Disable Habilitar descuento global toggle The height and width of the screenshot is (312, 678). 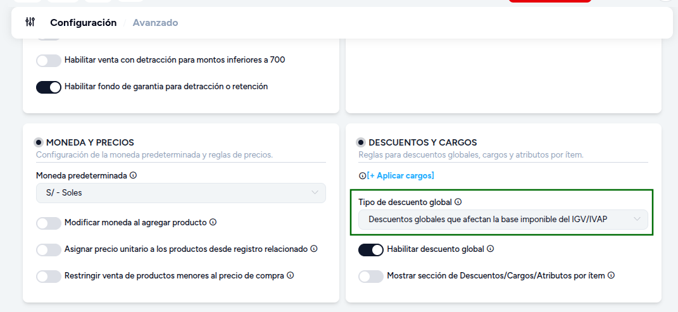point(371,250)
